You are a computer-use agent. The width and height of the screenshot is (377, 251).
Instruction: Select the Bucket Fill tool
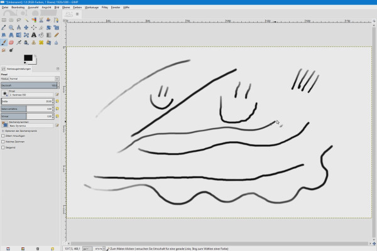pos(41,35)
